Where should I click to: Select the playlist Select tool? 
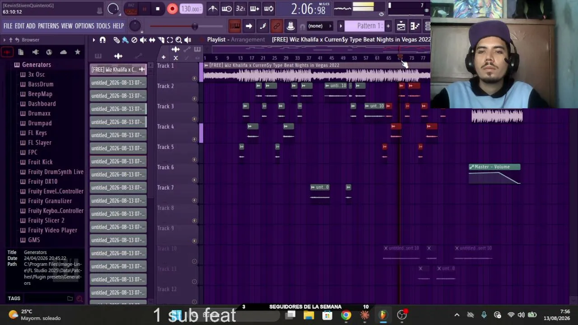170,40
